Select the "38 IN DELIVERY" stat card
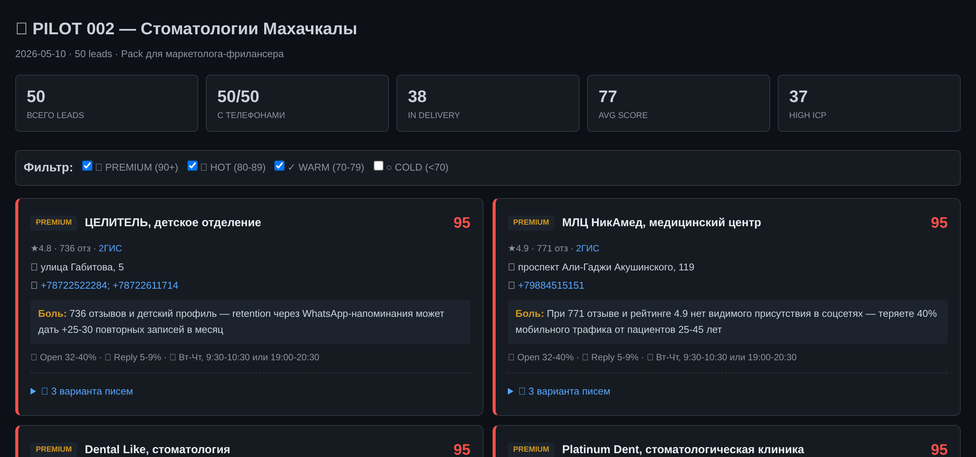Screen dimensions: 976x457 tap(488, 103)
